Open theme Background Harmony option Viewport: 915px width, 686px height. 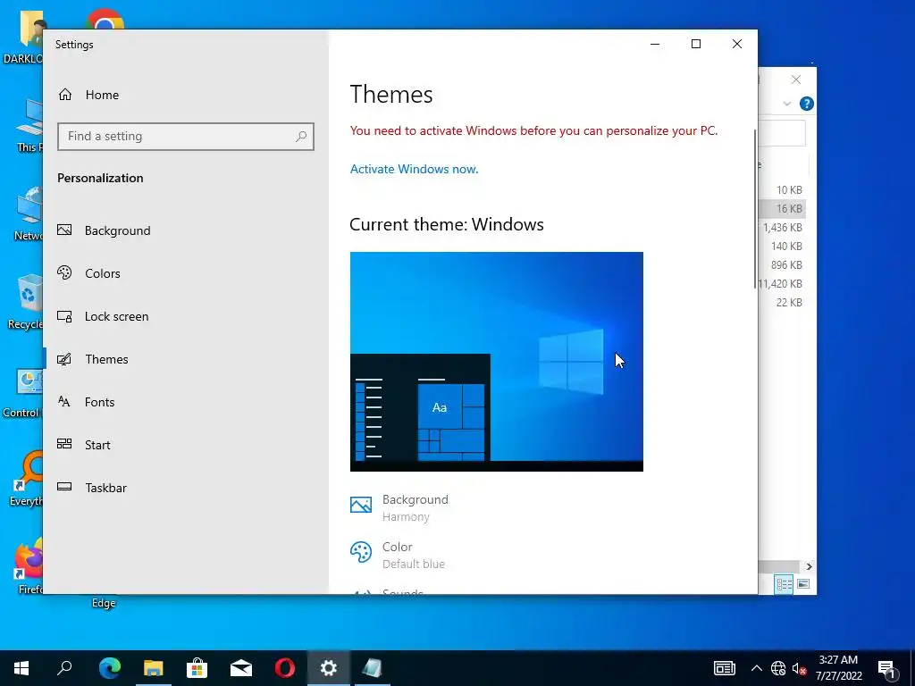click(x=399, y=507)
